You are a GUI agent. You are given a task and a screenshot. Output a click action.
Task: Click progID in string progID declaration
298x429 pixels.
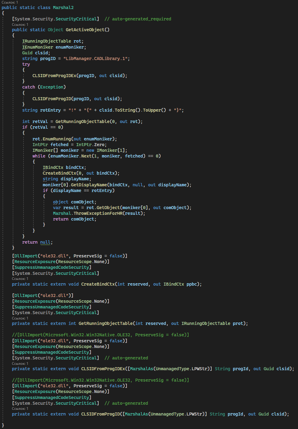pyautogui.click(x=48, y=58)
